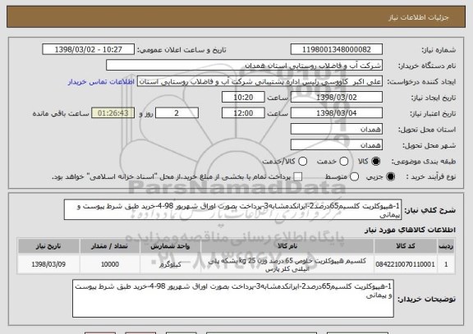Select the product row with code 0842210070110001

tap(236, 264)
